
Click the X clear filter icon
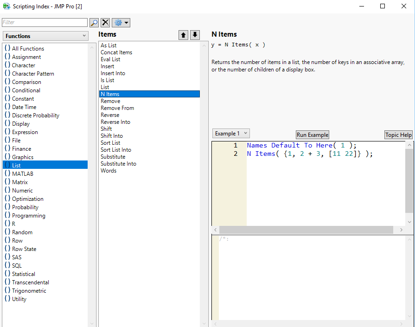(x=106, y=23)
